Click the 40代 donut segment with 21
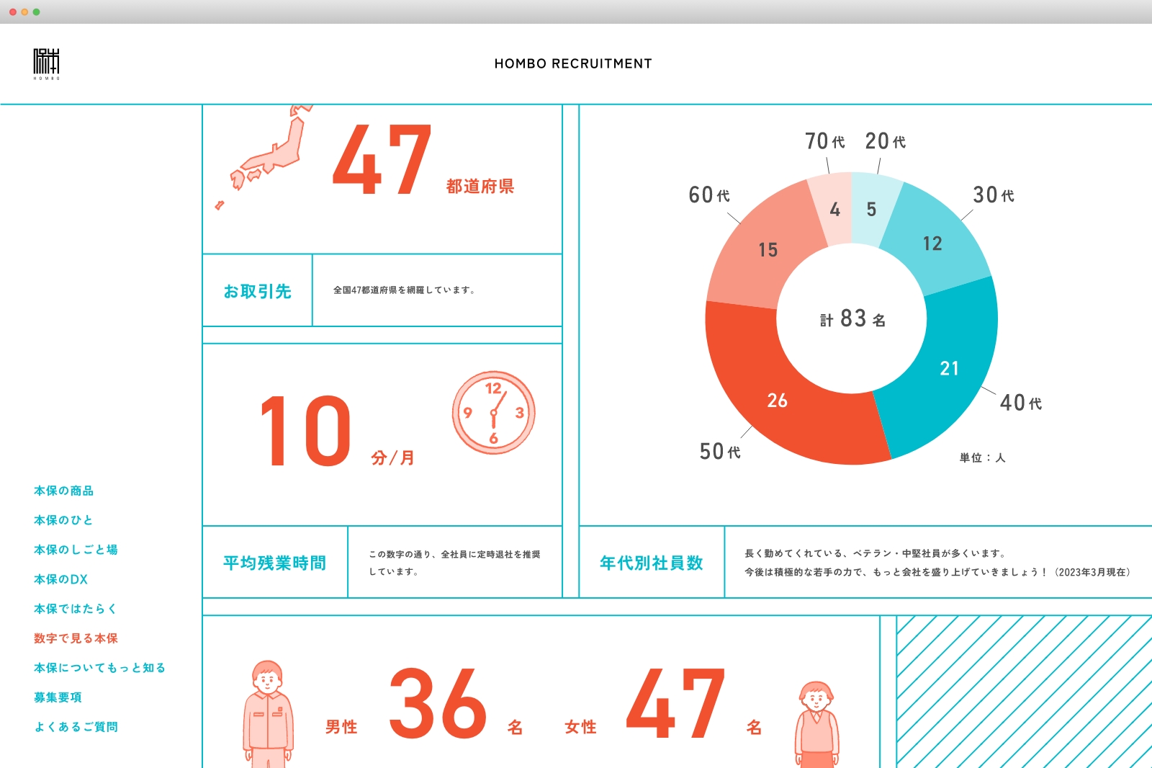This screenshot has height=768, width=1152. [x=949, y=368]
